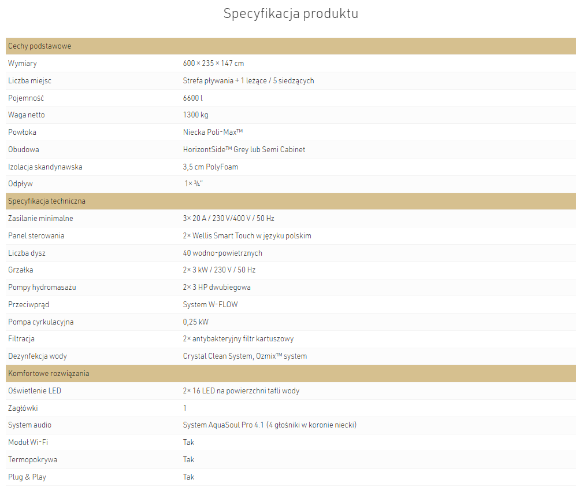Click the Pojemność value 6600 l
Screen dimensions: 579x490
coord(193,98)
